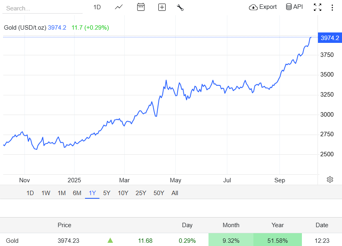Image resolution: width=342 pixels, height=246 pixels.
Task: Click the Gold link in table
Action: (12, 240)
